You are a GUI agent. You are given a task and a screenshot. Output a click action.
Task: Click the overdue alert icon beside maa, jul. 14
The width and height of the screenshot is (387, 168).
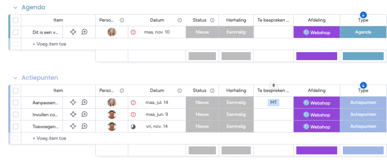[x=133, y=102]
